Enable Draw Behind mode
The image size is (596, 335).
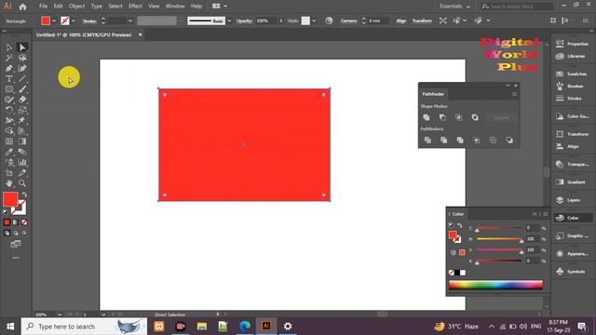click(16, 233)
